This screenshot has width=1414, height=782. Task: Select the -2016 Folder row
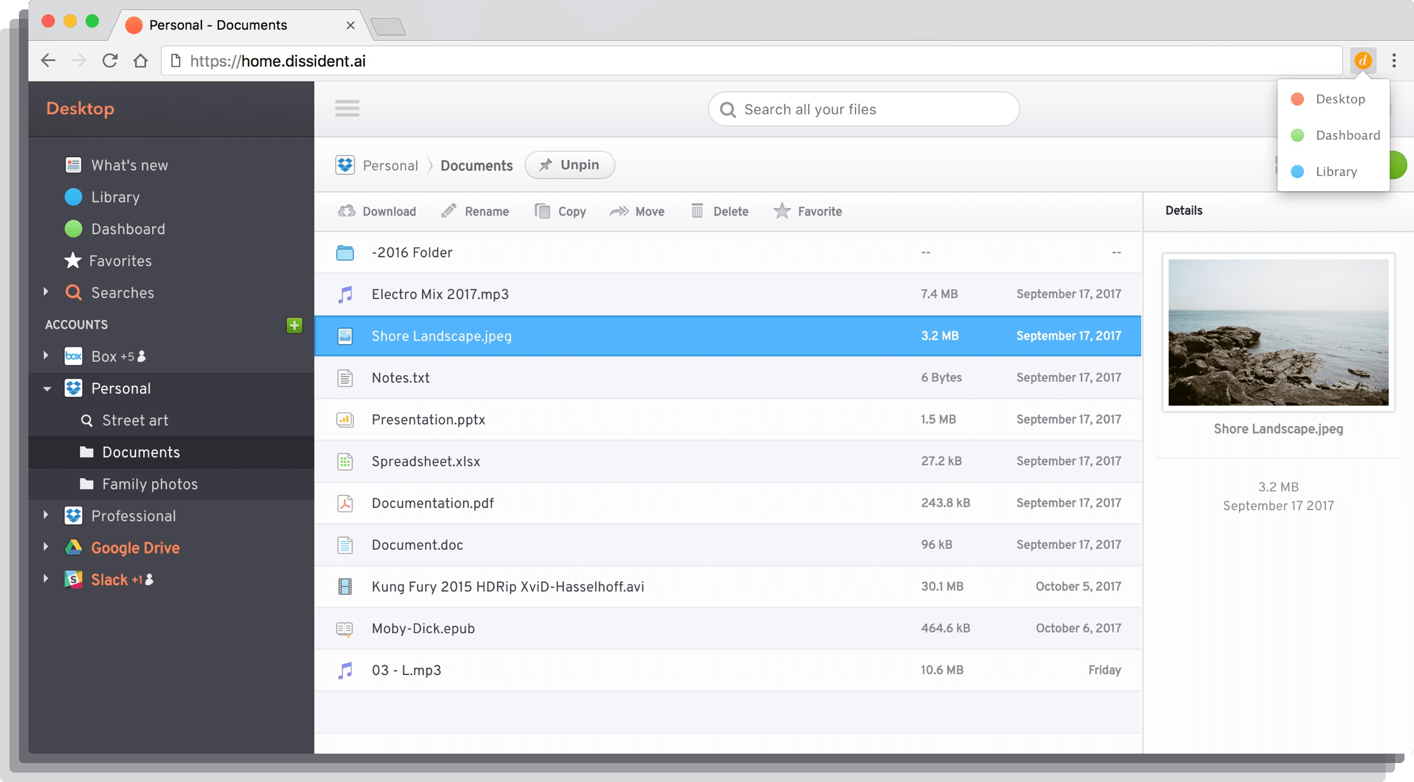[x=728, y=252]
